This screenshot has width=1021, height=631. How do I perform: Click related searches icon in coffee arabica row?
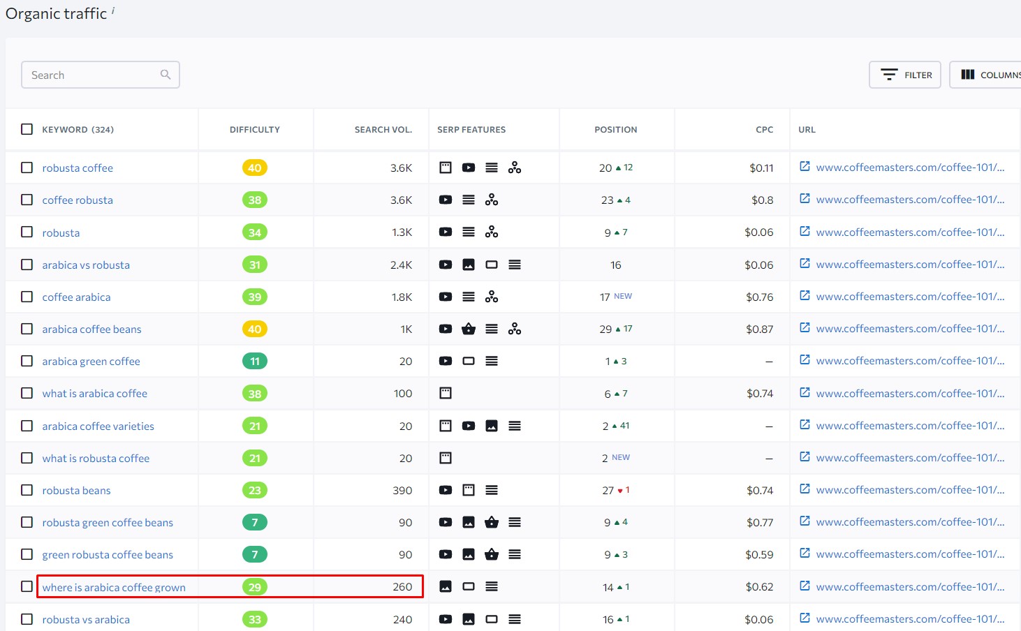[x=492, y=297]
